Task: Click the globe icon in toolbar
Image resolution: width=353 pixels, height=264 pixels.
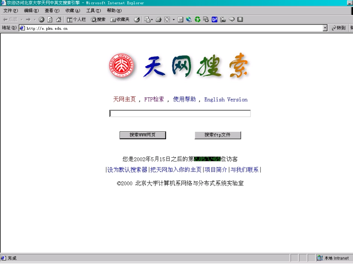Action: 189,20
